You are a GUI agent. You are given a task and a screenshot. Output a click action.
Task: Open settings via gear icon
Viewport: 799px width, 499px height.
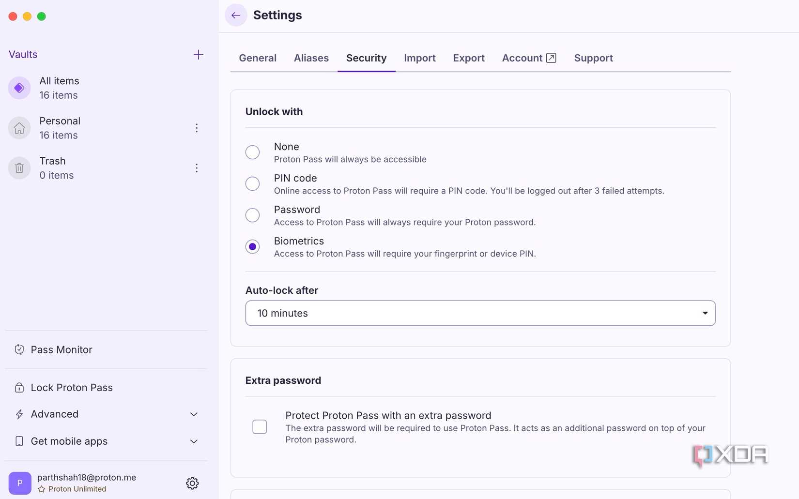click(x=192, y=483)
